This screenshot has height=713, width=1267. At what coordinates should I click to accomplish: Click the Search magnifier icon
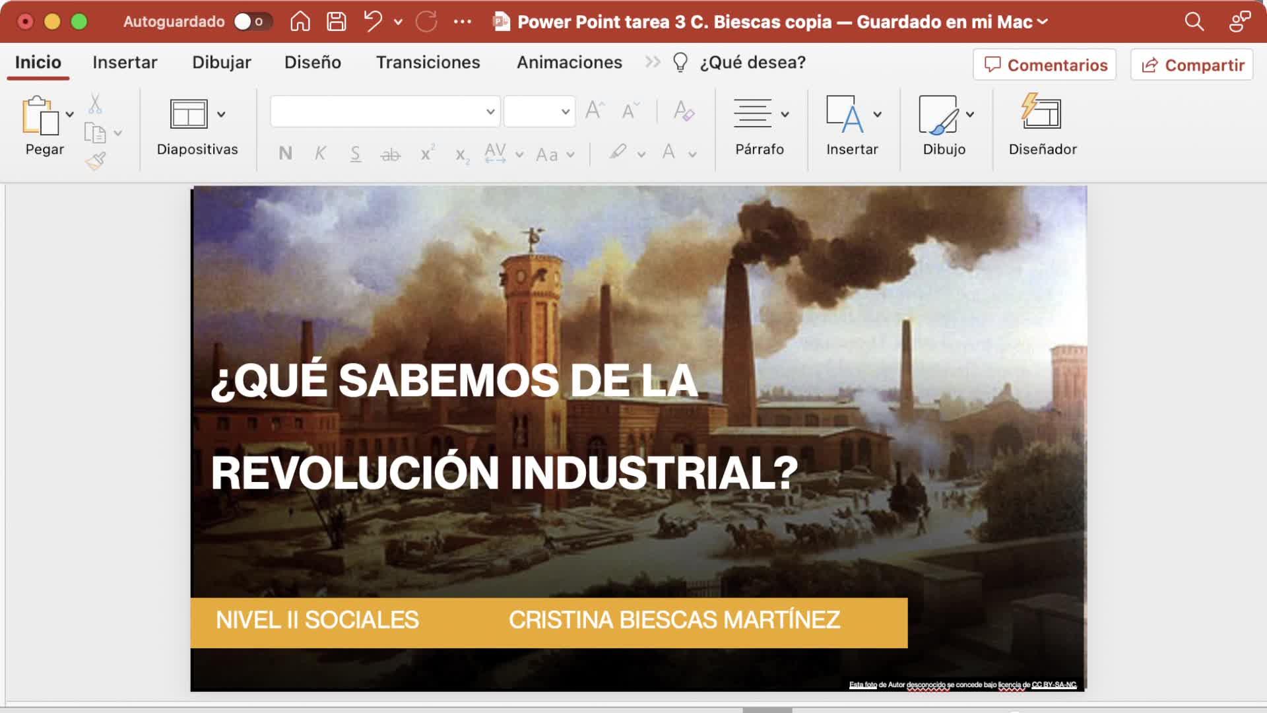[x=1194, y=22]
